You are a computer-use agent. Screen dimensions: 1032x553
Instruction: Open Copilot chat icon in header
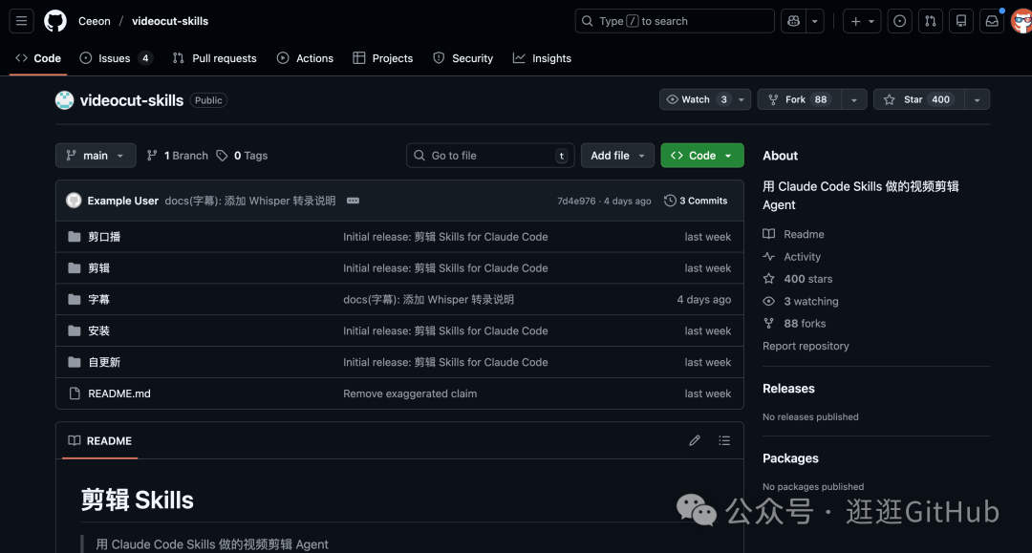793,21
